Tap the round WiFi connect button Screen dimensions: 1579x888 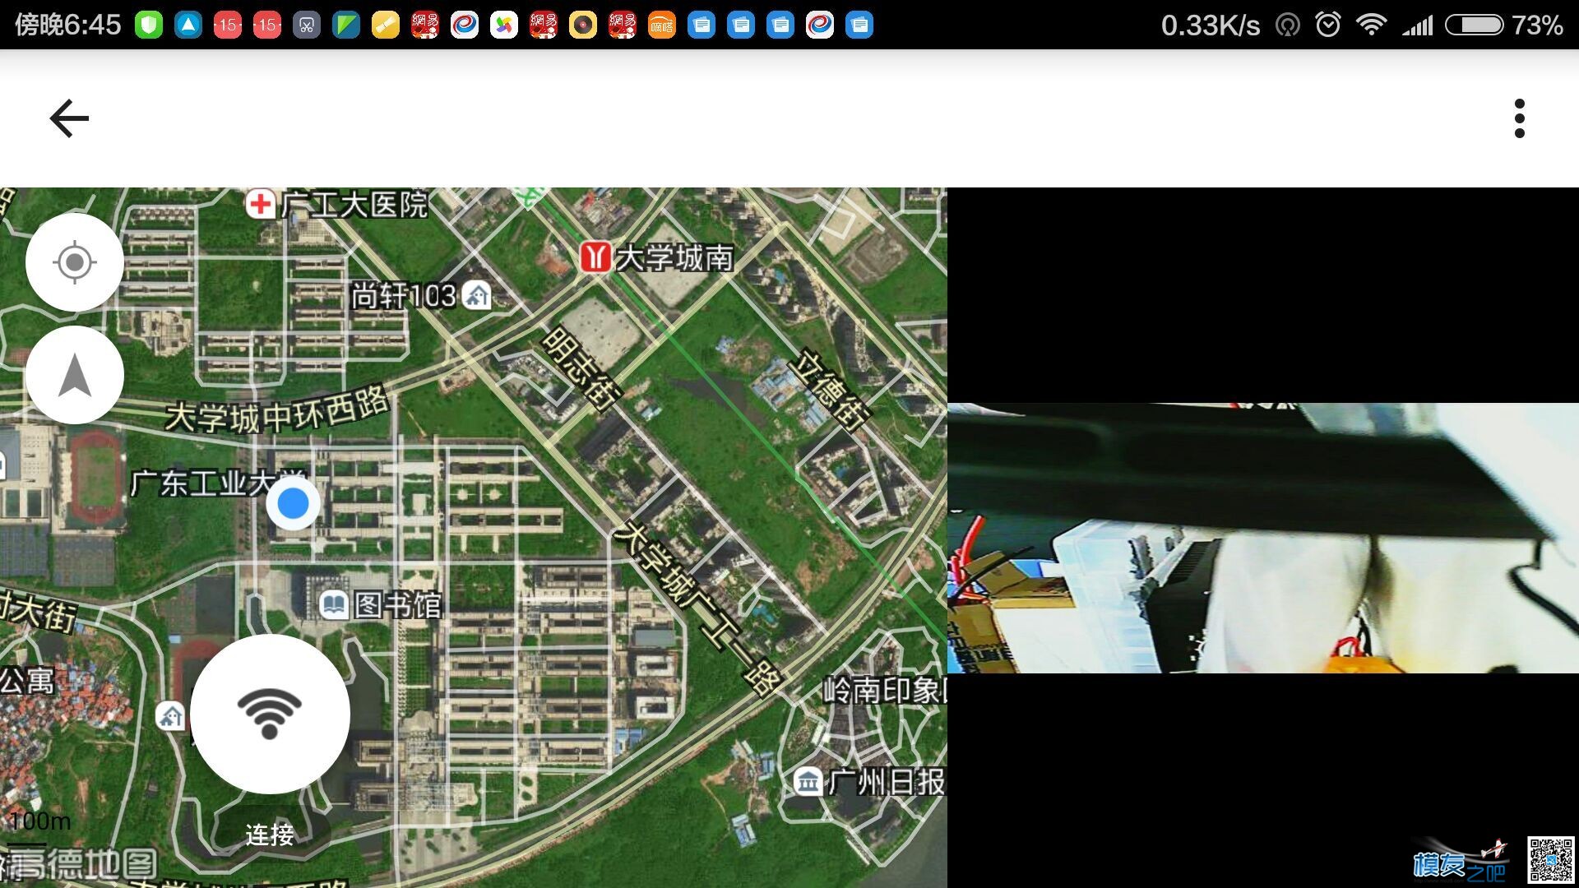point(270,714)
